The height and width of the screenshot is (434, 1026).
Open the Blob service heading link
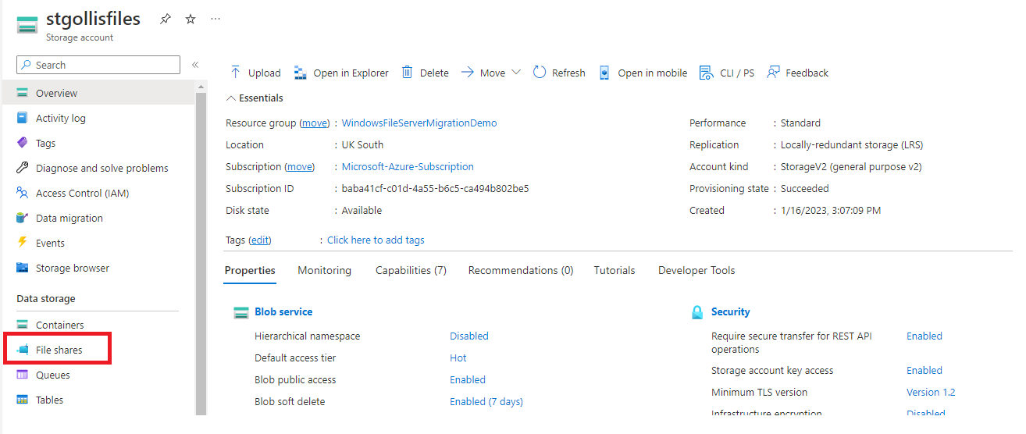(283, 312)
